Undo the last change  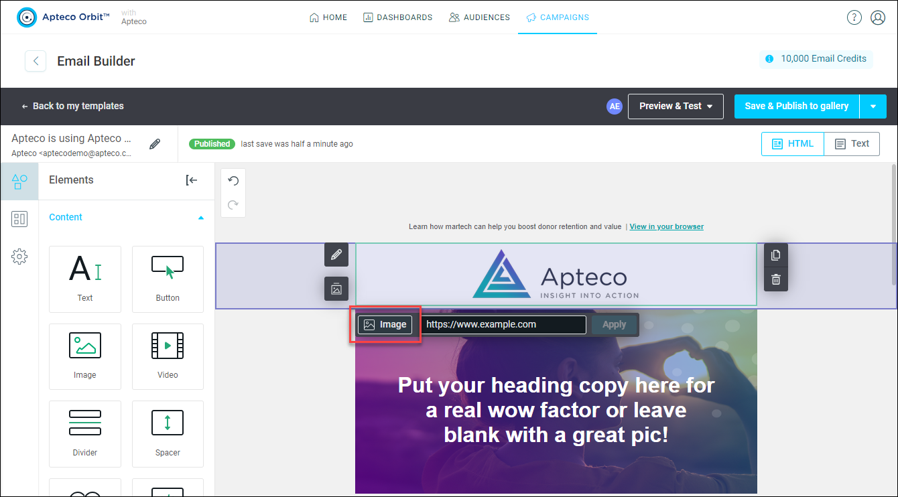tap(233, 181)
